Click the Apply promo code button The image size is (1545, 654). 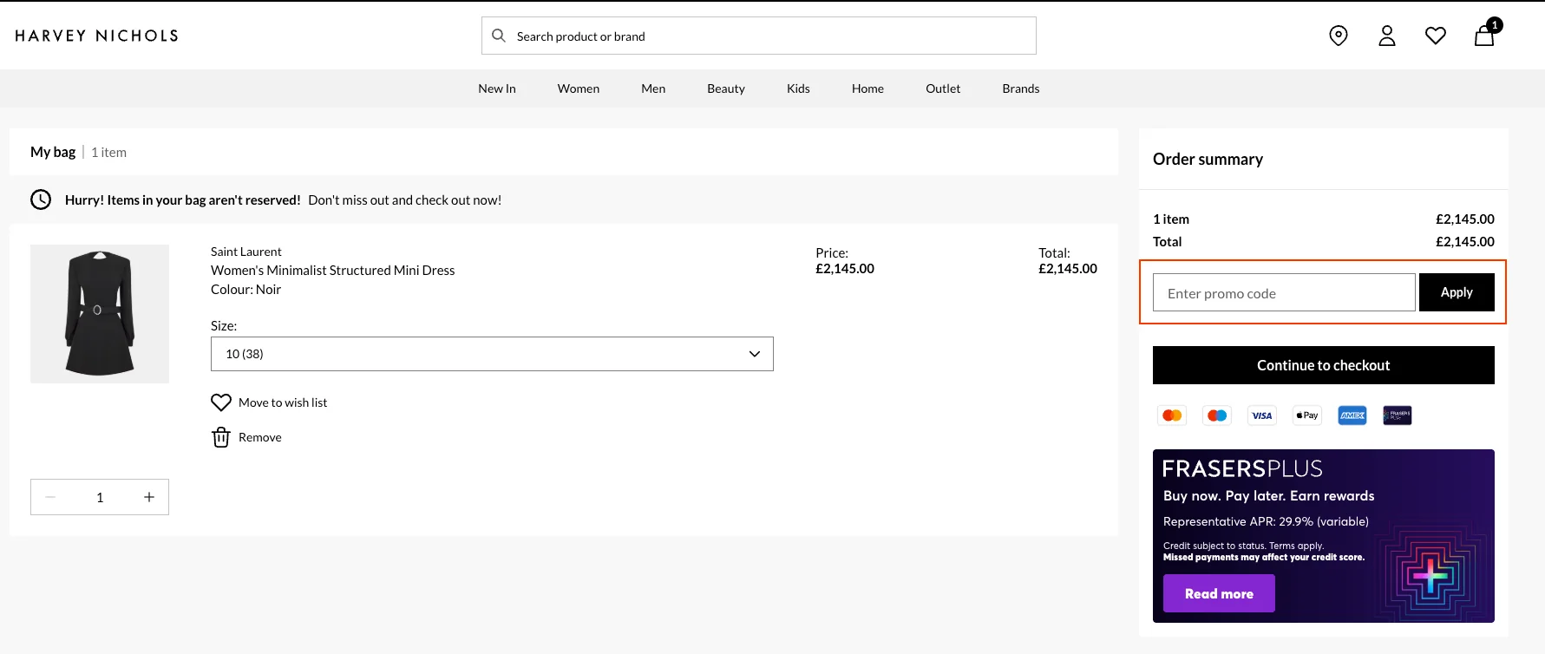click(1457, 292)
